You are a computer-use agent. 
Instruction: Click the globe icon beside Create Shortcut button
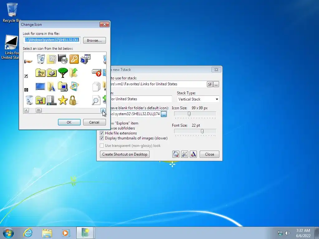click(x=176, y=154)
